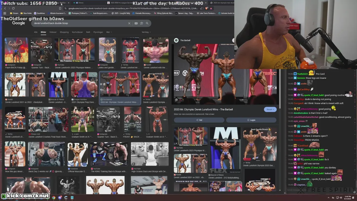Click the magnifier search icon in search box

pos(147,23)
